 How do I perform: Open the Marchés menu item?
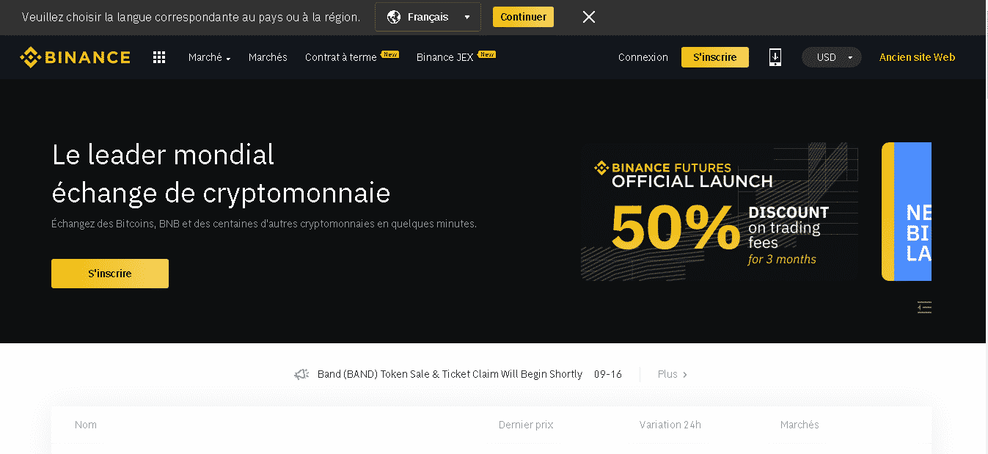pos(268,57)
